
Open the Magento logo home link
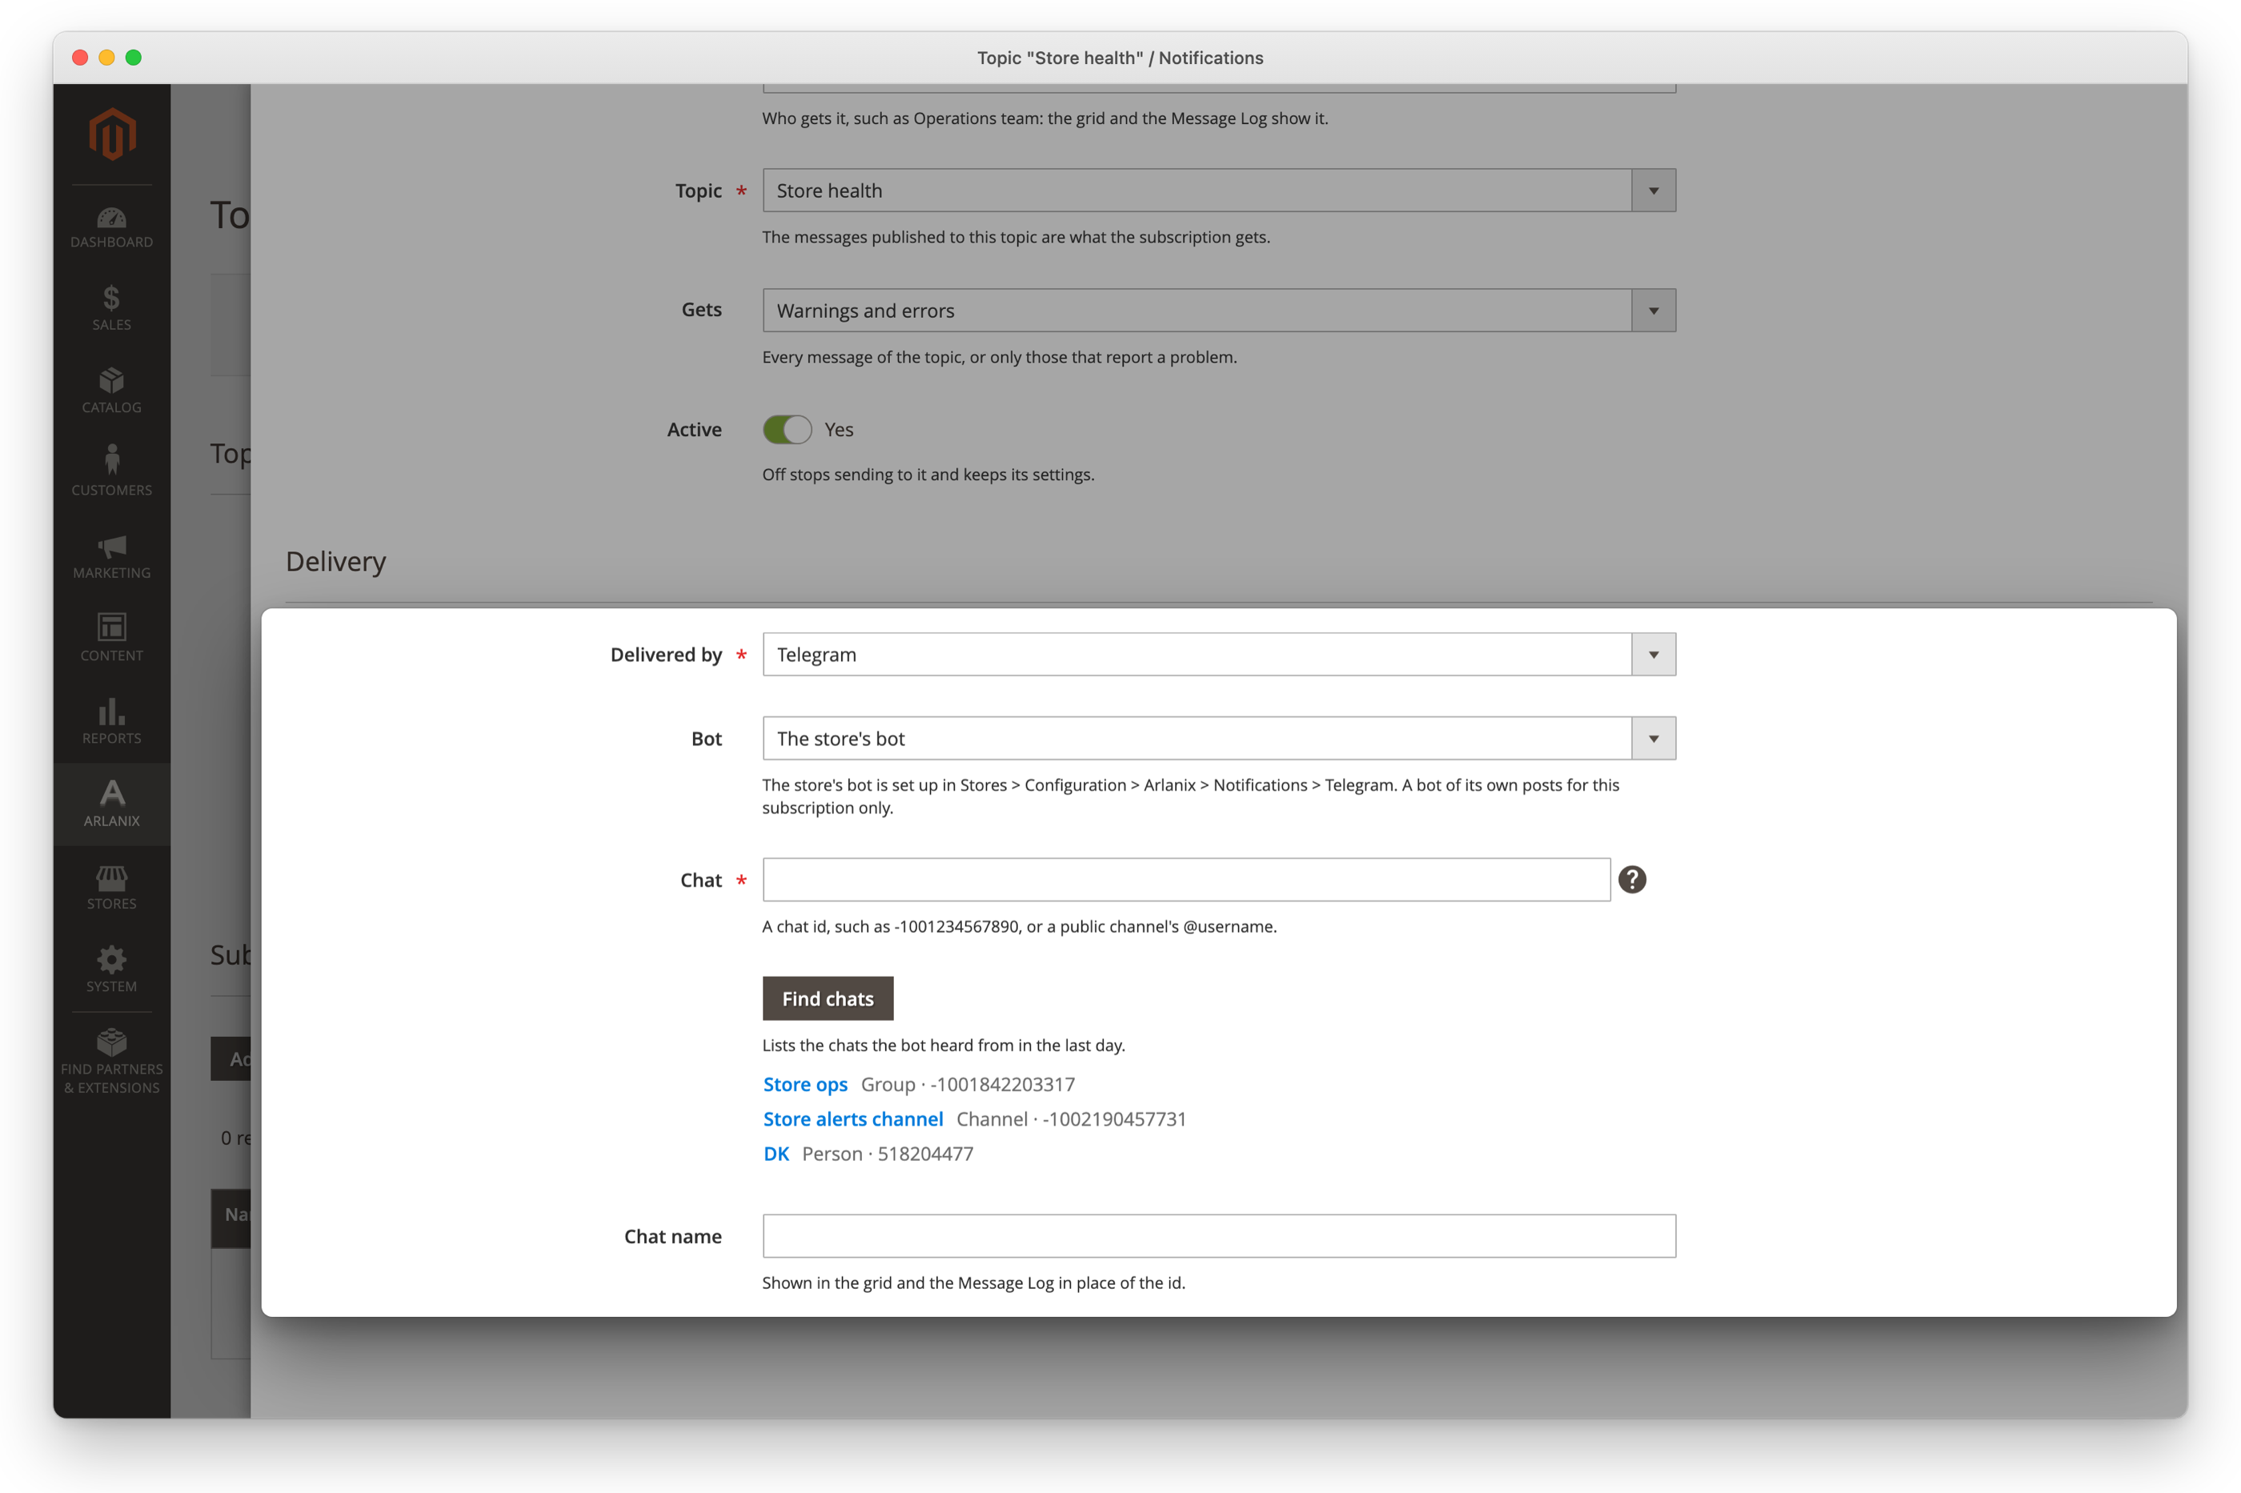pyautogui.click(x=111, y=134)
